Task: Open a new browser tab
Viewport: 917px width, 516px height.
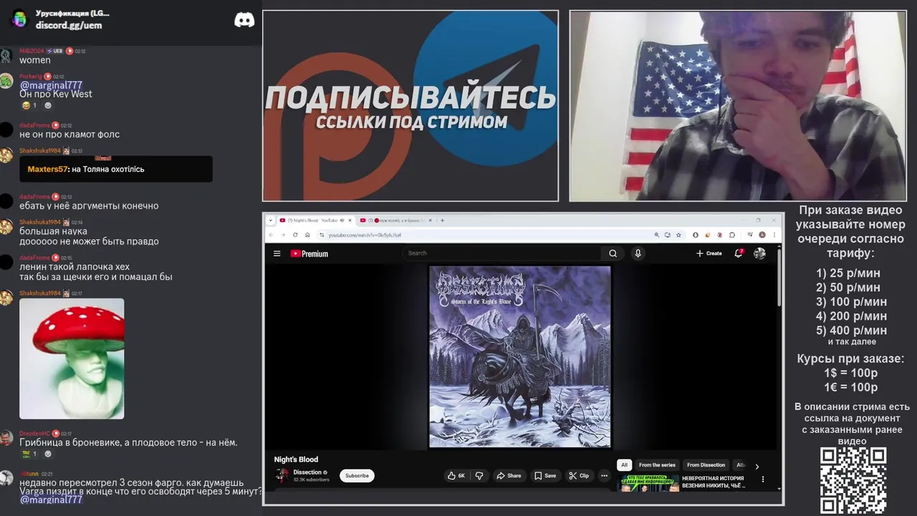Action: [x=442, y=220]
